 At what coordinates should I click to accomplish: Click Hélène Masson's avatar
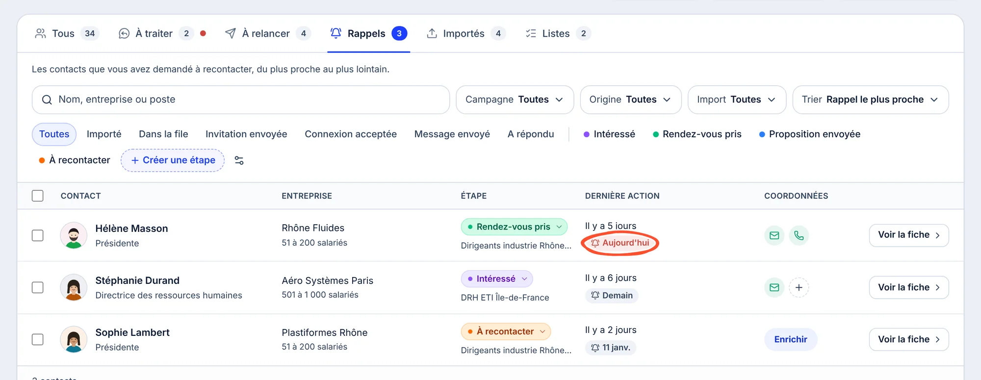(x=74, y=235)
